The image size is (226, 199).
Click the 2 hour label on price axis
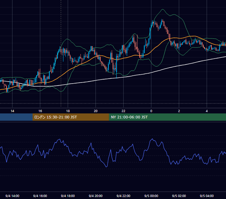[179, 111]
